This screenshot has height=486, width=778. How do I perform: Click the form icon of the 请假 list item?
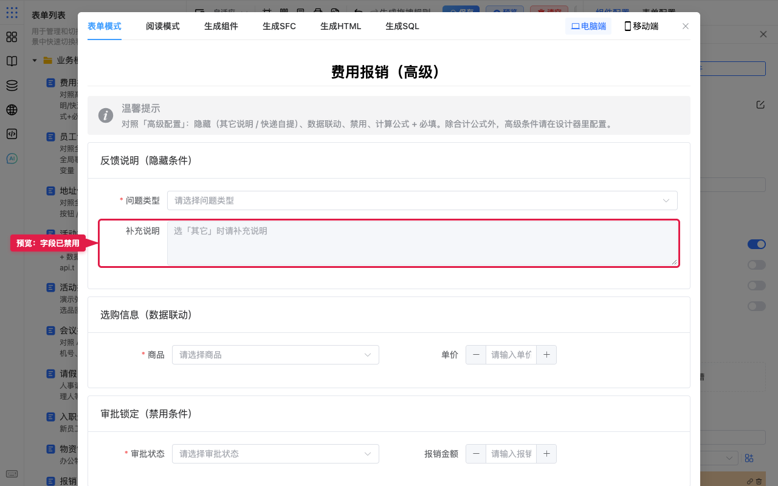51,374
